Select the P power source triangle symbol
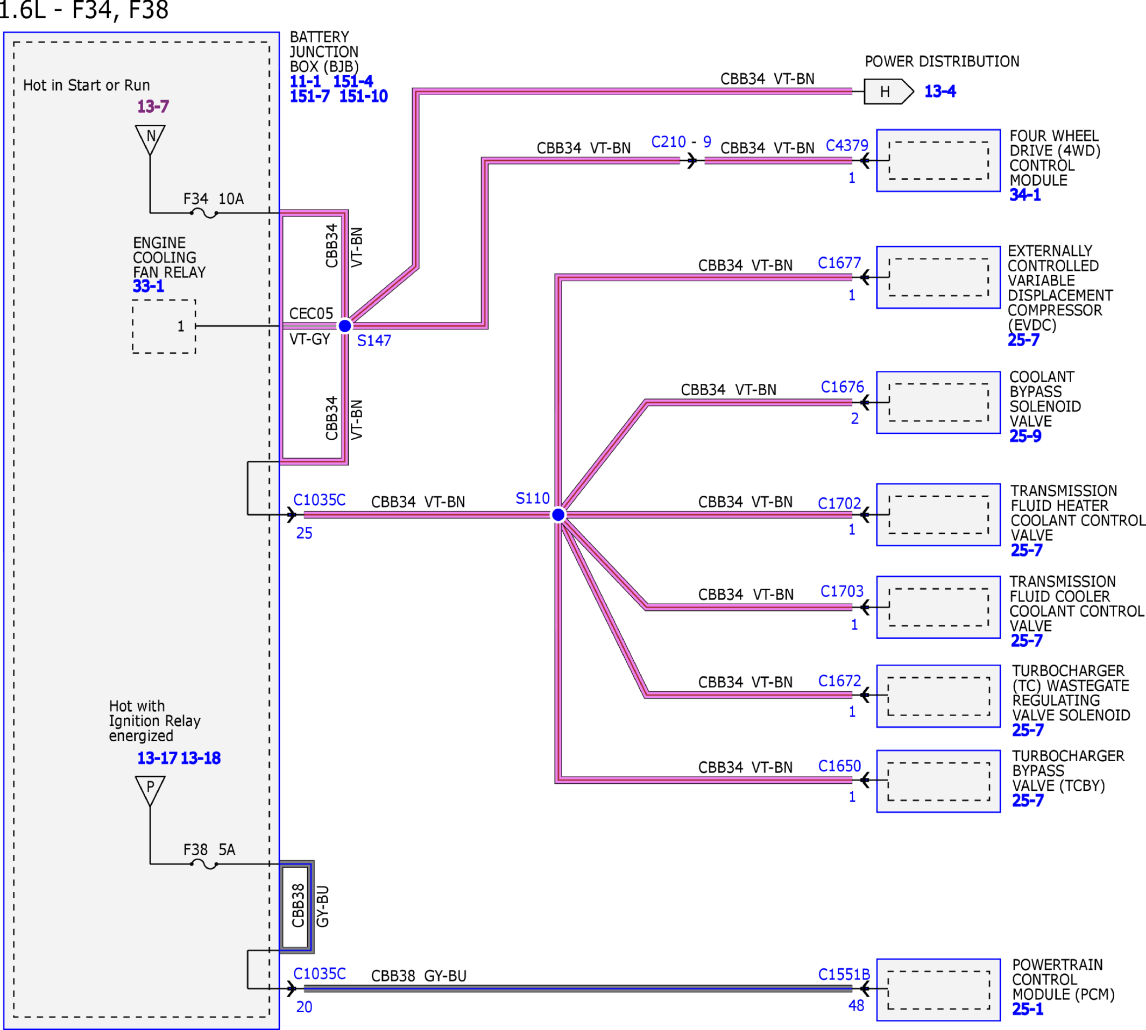Screen dimensions: 1146x1030 (x=150, y=791)
